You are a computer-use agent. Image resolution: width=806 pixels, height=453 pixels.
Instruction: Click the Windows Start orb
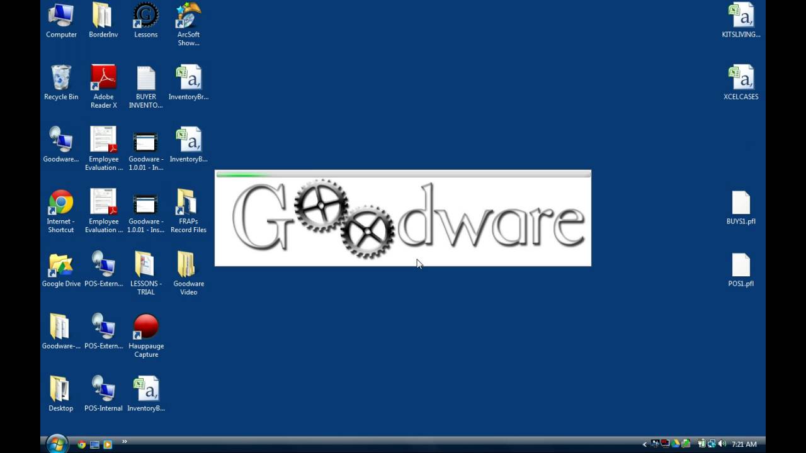pos(56,444)
